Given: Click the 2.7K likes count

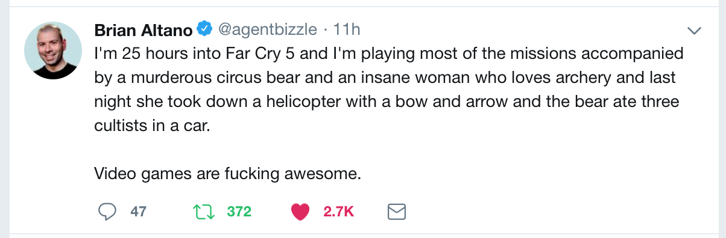Looking at the screenshot, I should coord(338,212).
